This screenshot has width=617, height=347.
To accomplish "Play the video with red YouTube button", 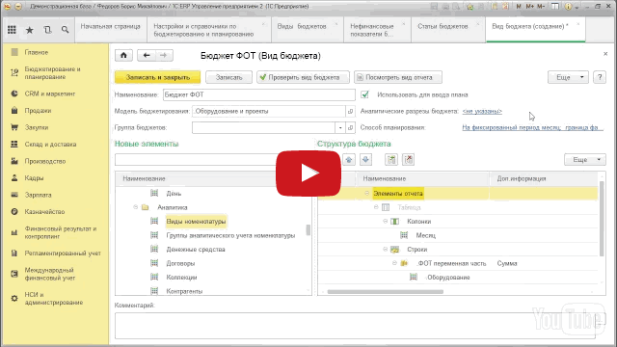I will tap(308, 173).
